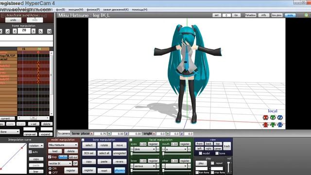The height and width of the screenshot is (175, 311).
Task: Open the empty 'other' morph dropdown
Action: click(x=176, y=166)
